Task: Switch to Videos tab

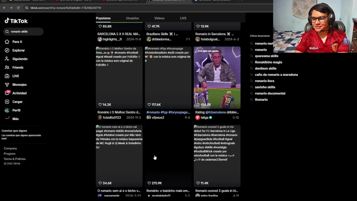Action: coord(159,18)
